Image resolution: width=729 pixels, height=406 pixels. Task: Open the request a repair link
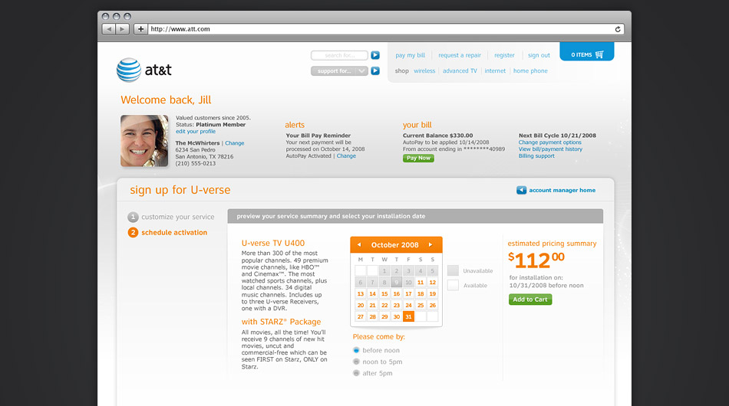[460, 55]
